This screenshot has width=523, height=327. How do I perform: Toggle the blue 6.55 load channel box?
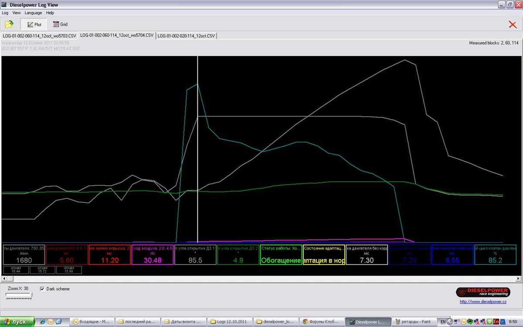[452, 255]
